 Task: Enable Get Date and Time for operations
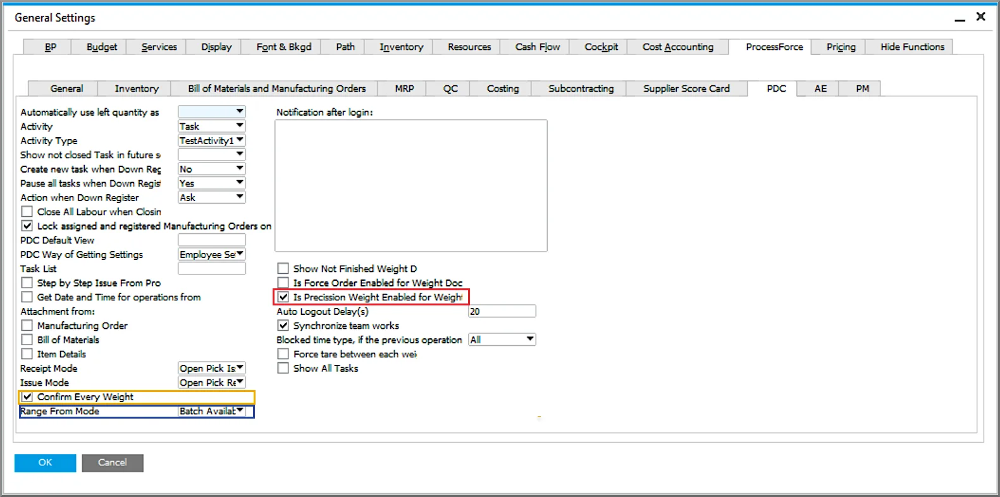pyautogui.click(x=27, y=297)
